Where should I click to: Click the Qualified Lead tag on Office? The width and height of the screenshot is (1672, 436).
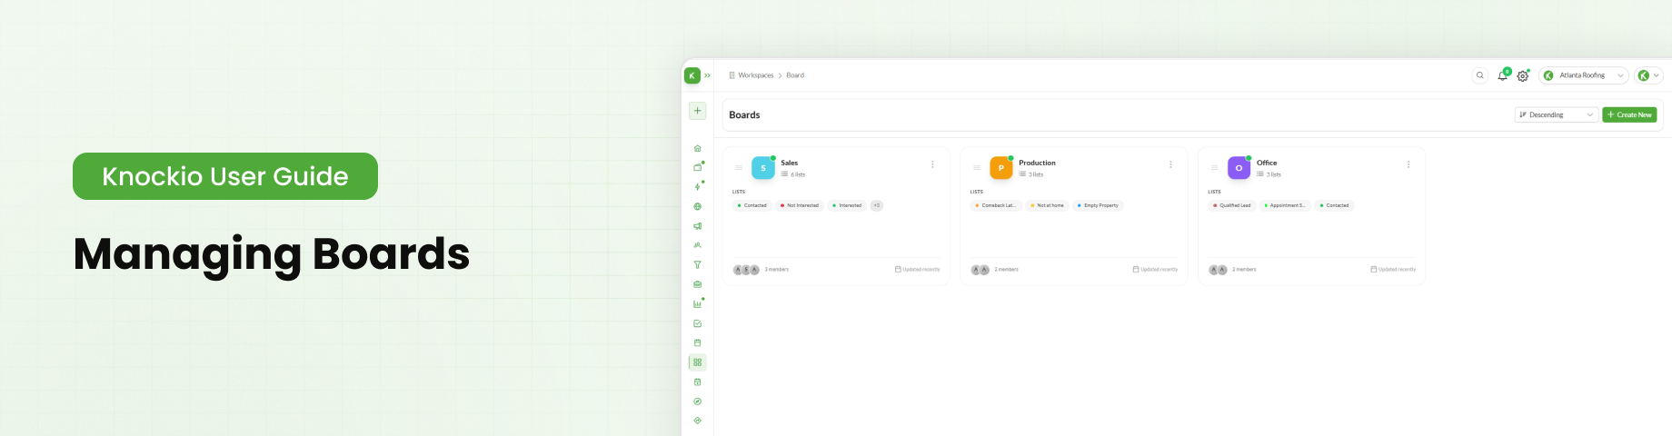1232,205
